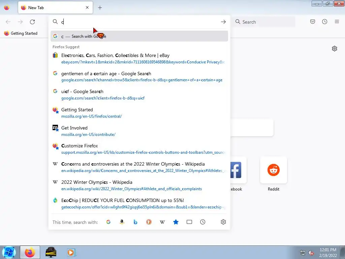Open Concerns and controversies Wikipedia suggestion
This screenshot has width=345, height=259.
tap(139, 167)
